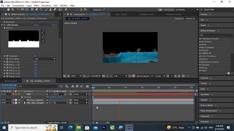Open the 1 View layout dropdown
Screen dimensions: 234x131
160,76
